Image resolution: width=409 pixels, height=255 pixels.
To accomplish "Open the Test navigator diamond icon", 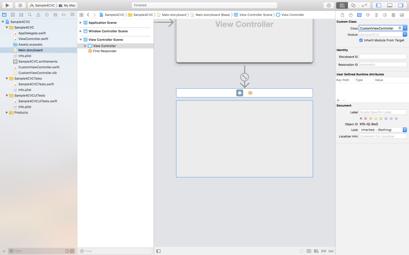I will tap(47, 15).
